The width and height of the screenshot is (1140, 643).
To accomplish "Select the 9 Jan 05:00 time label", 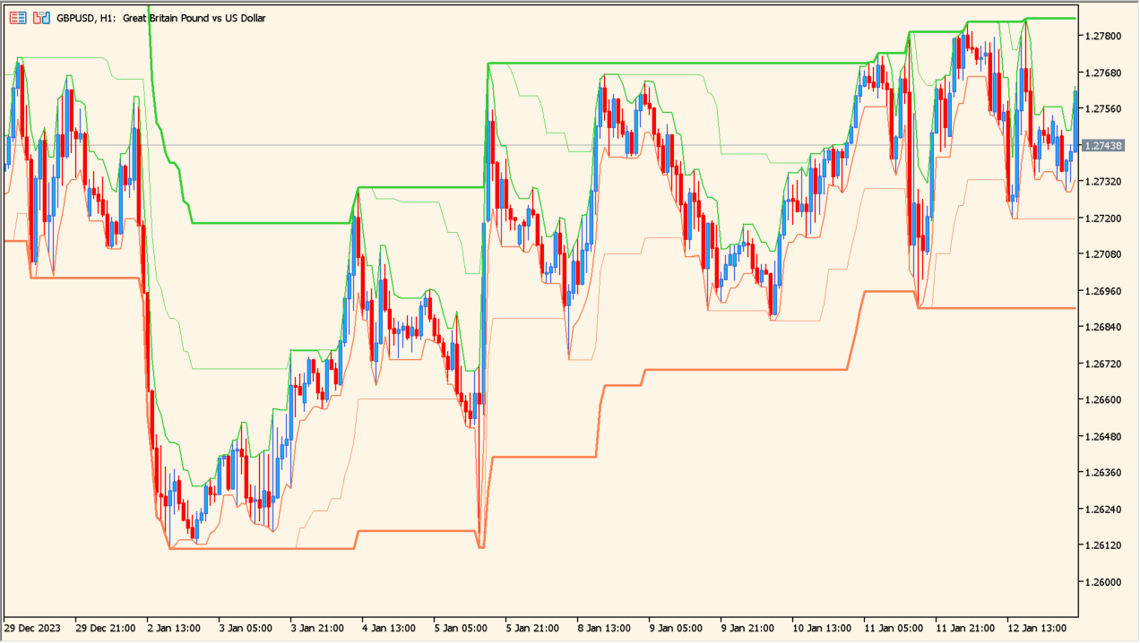I will click(x=676, y=627).
